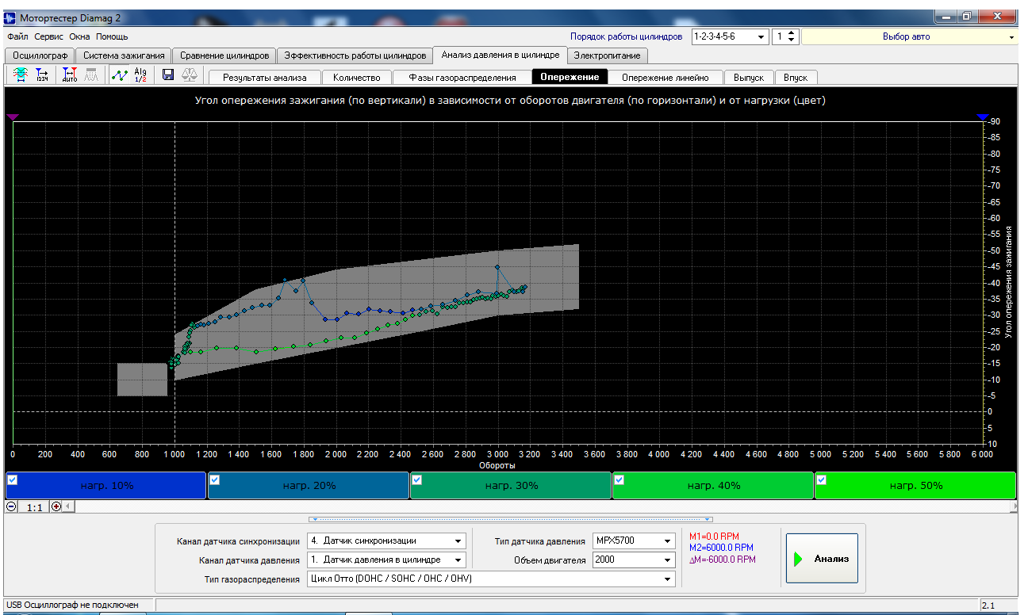Click the AUTO markers toolbar icon
Screen dimensions: 1028x615
[70, 75]
